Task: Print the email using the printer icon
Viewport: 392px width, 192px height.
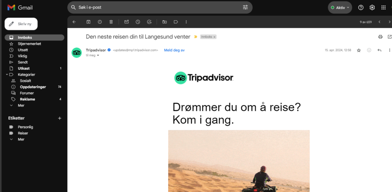Action: coord(380,37)
